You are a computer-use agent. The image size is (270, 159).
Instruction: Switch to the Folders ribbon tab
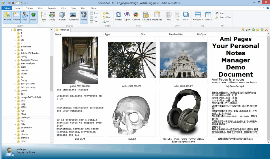29,8
